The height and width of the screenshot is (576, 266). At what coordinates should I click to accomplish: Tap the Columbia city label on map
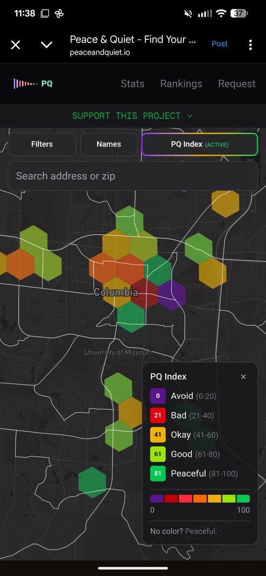click(116, 292)
